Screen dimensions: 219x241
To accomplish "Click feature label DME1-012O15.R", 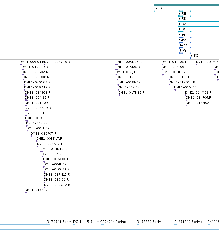I will coord(182,82).
